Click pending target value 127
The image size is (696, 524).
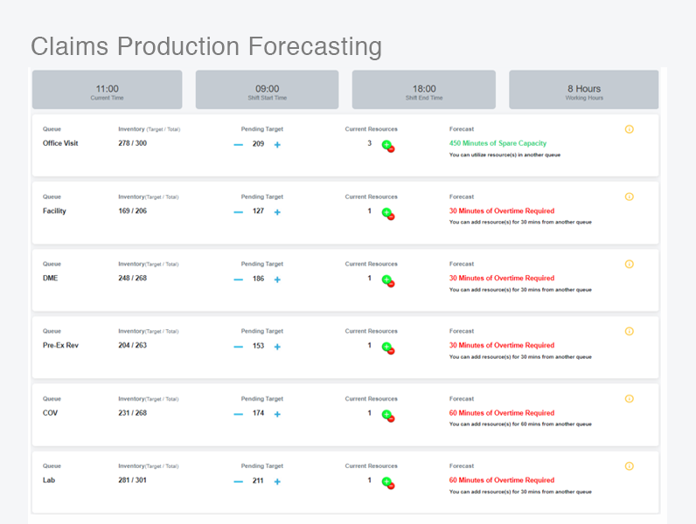258,210
